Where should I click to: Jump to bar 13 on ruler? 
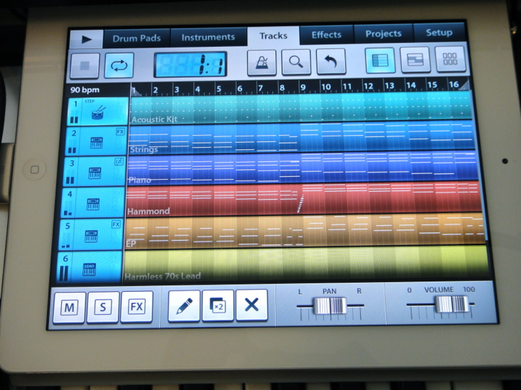click(x=389, y=85)
